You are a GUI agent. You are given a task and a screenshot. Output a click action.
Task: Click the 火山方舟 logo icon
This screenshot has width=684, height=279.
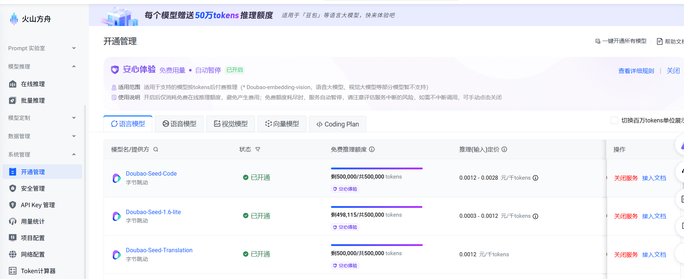(x=14, y=19)
